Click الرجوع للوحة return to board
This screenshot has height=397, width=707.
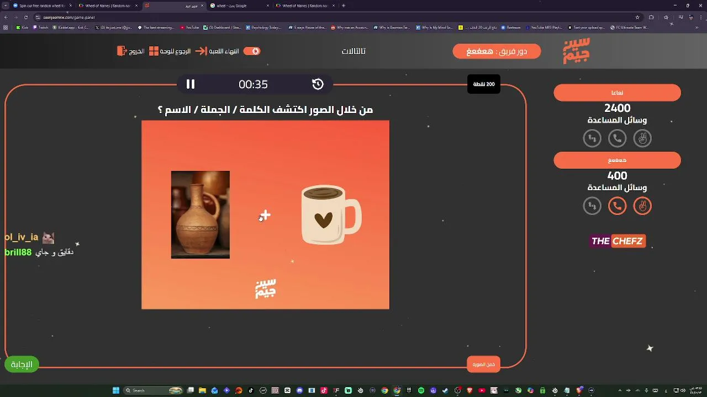(x=175, y=51)
